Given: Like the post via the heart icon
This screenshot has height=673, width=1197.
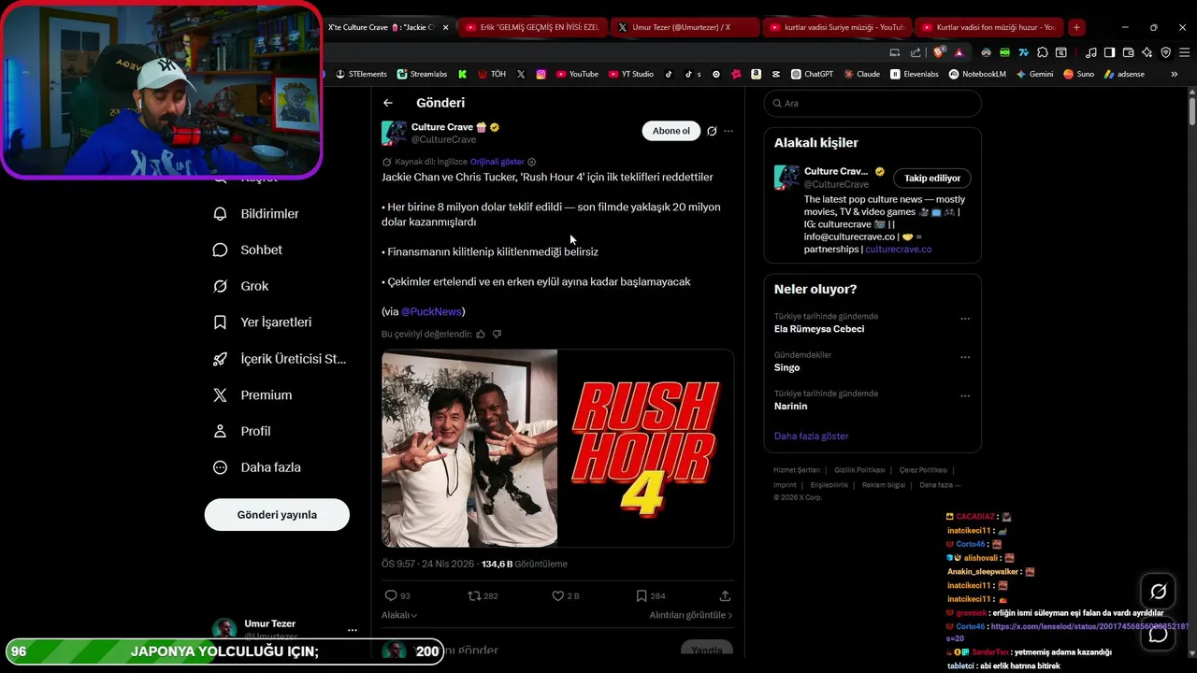Looking at the screenshot, I should (x=558, y=595).
